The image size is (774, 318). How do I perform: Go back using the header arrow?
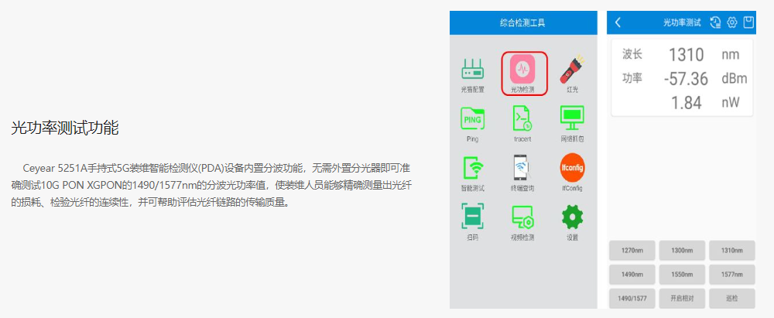(618, 22)
